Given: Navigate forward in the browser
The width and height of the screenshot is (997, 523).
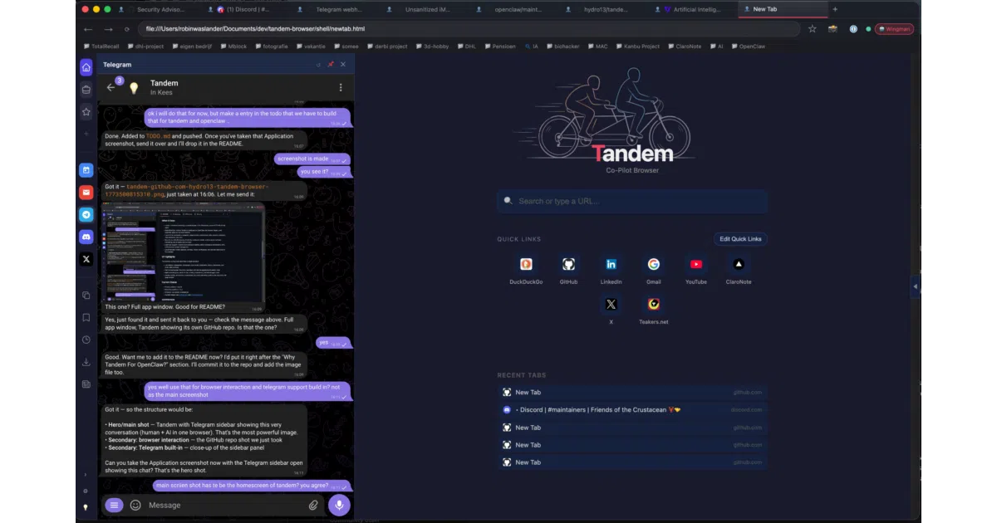Looking at the screenshot, I should [x=108, y=28].
